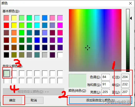
Task: Click the 取消 button
Action: 34,100
